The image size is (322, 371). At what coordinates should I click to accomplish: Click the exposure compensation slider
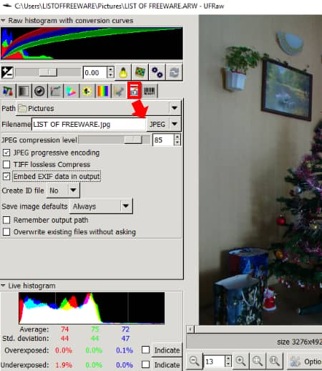click(x=48, y=72)
